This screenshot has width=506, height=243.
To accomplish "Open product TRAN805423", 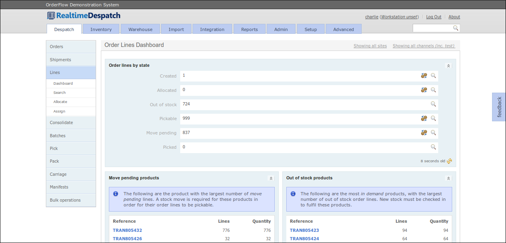I will (304, 230).
